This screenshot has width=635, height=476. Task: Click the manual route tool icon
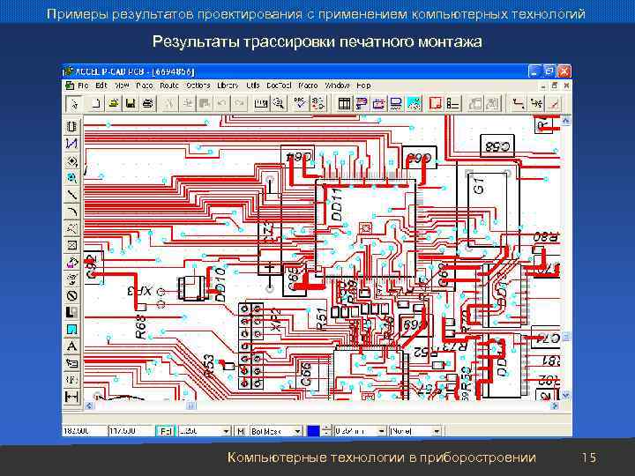coord(518,104)
